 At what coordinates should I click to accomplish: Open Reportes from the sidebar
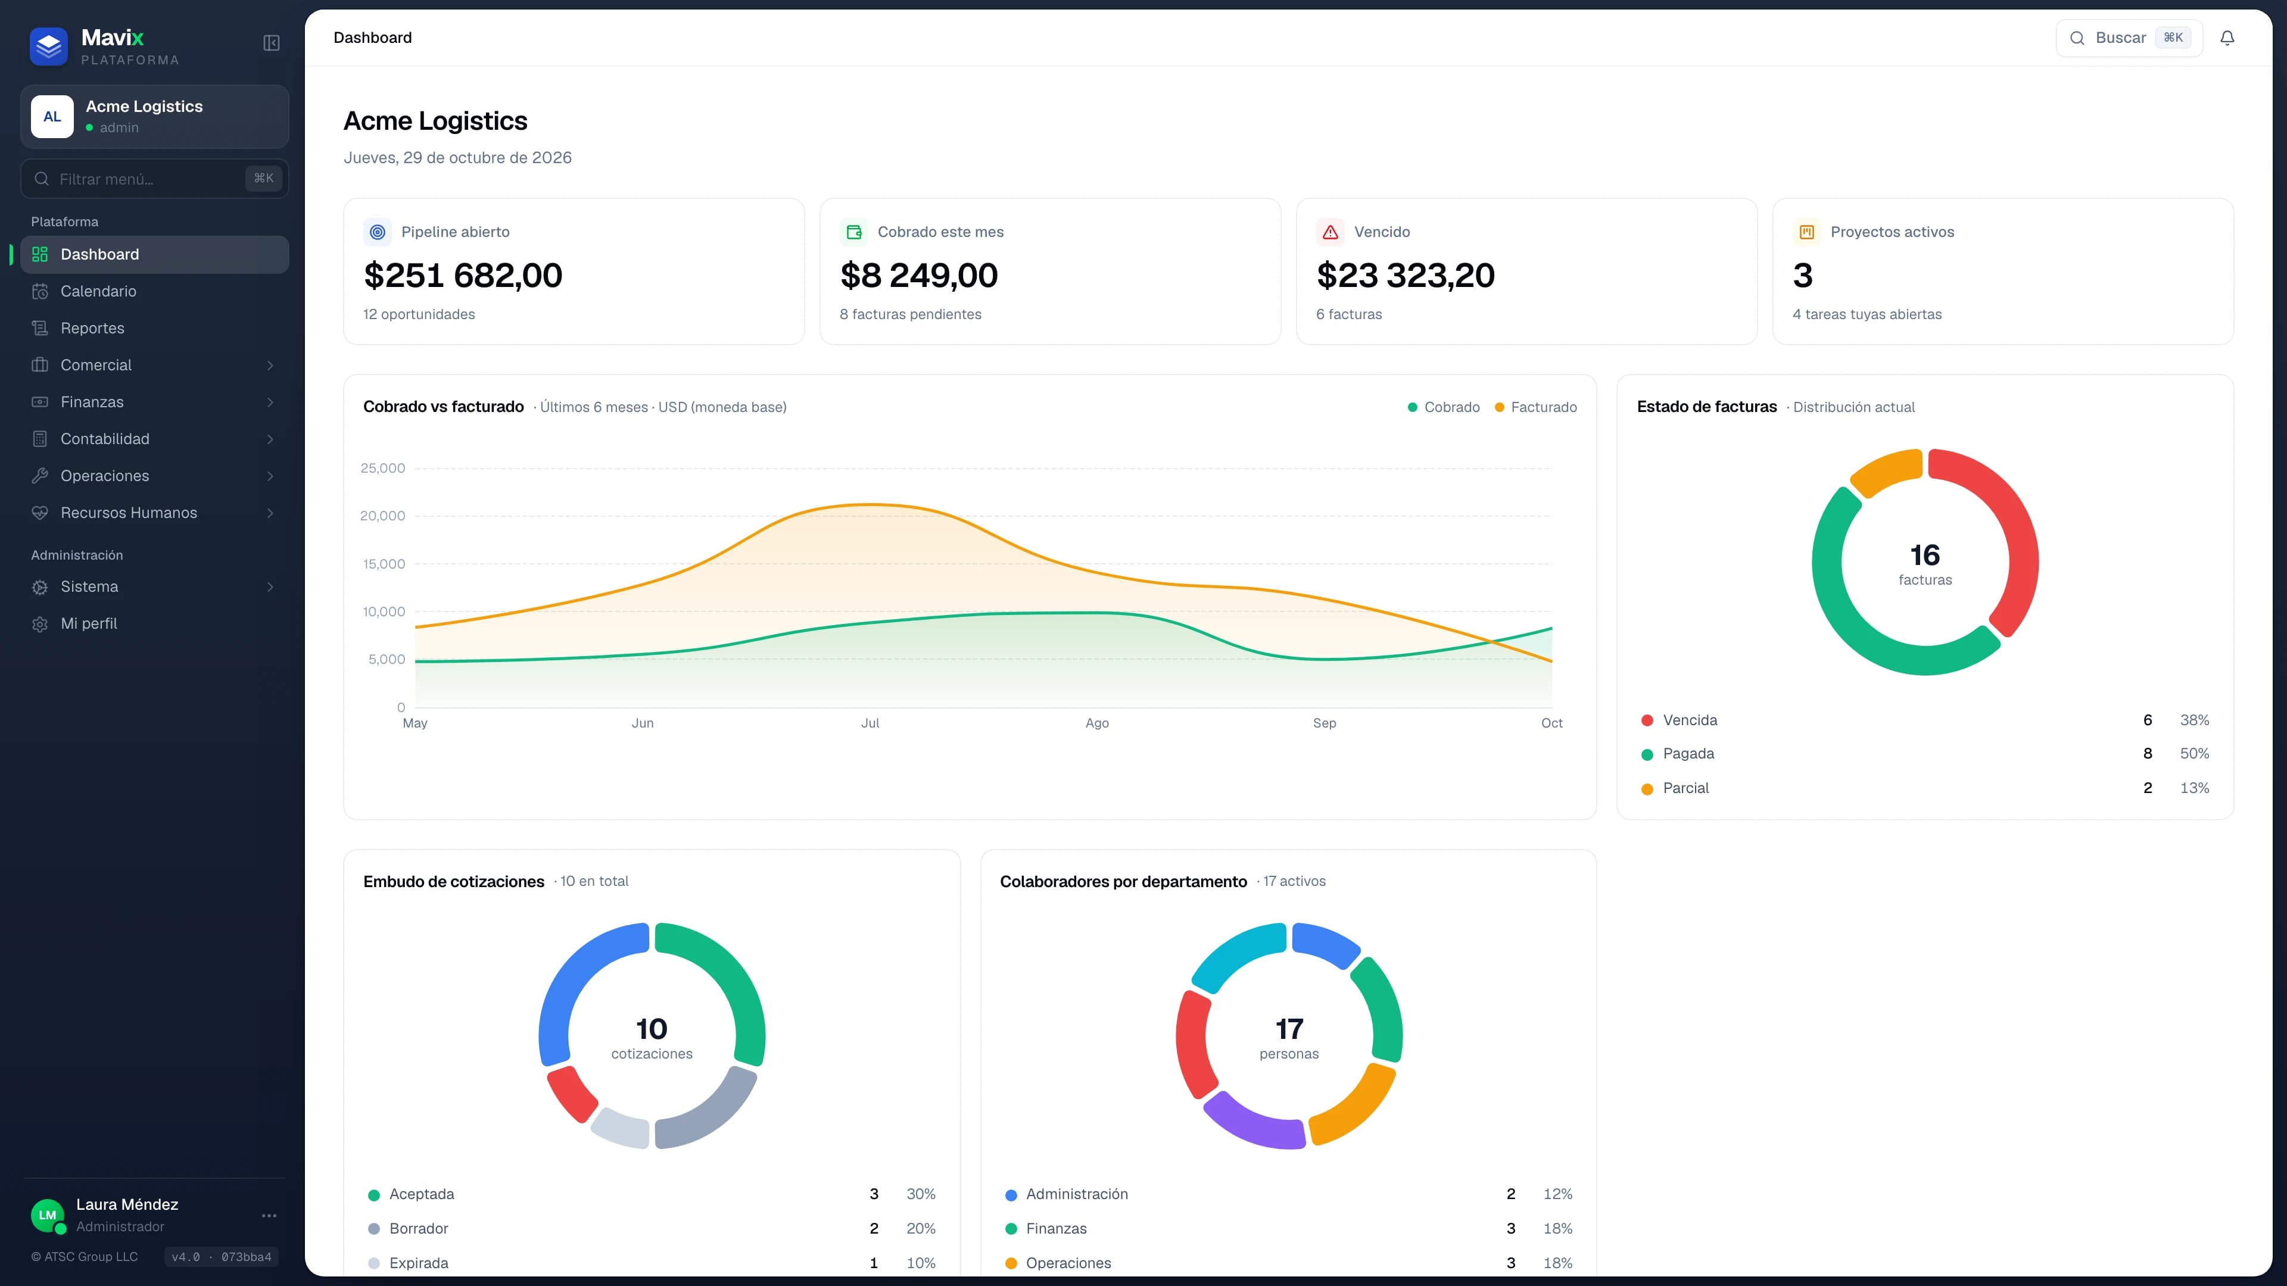click(x=154, y=329)
